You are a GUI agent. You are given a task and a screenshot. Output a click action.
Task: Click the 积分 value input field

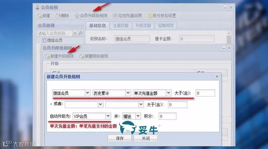167,116
